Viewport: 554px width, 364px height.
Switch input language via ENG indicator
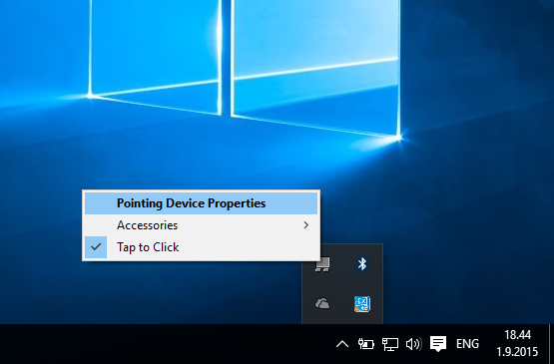click(467, 344)
